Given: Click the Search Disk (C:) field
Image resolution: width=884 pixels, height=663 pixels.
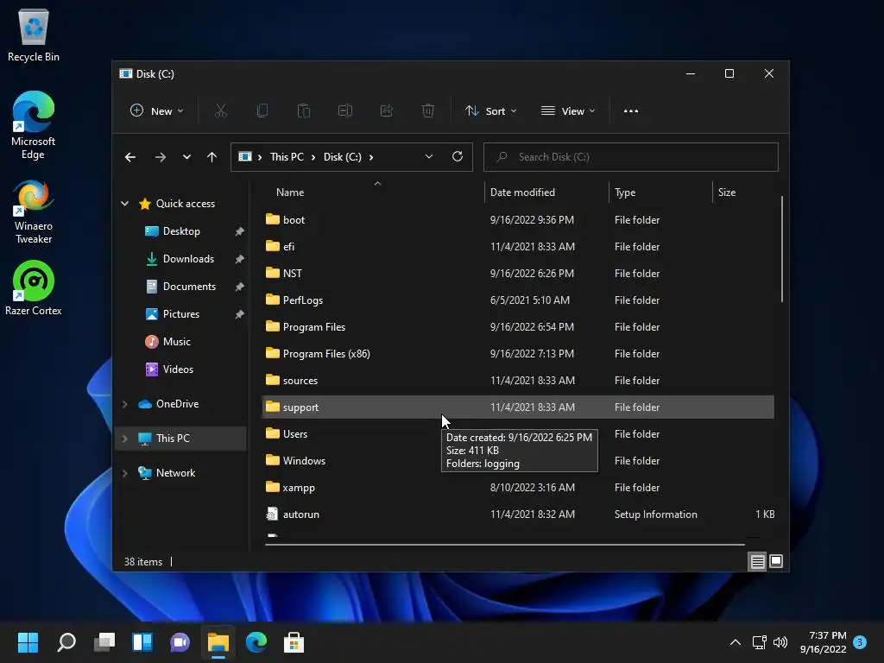Looking at the screenshot, I should point(630,157).
